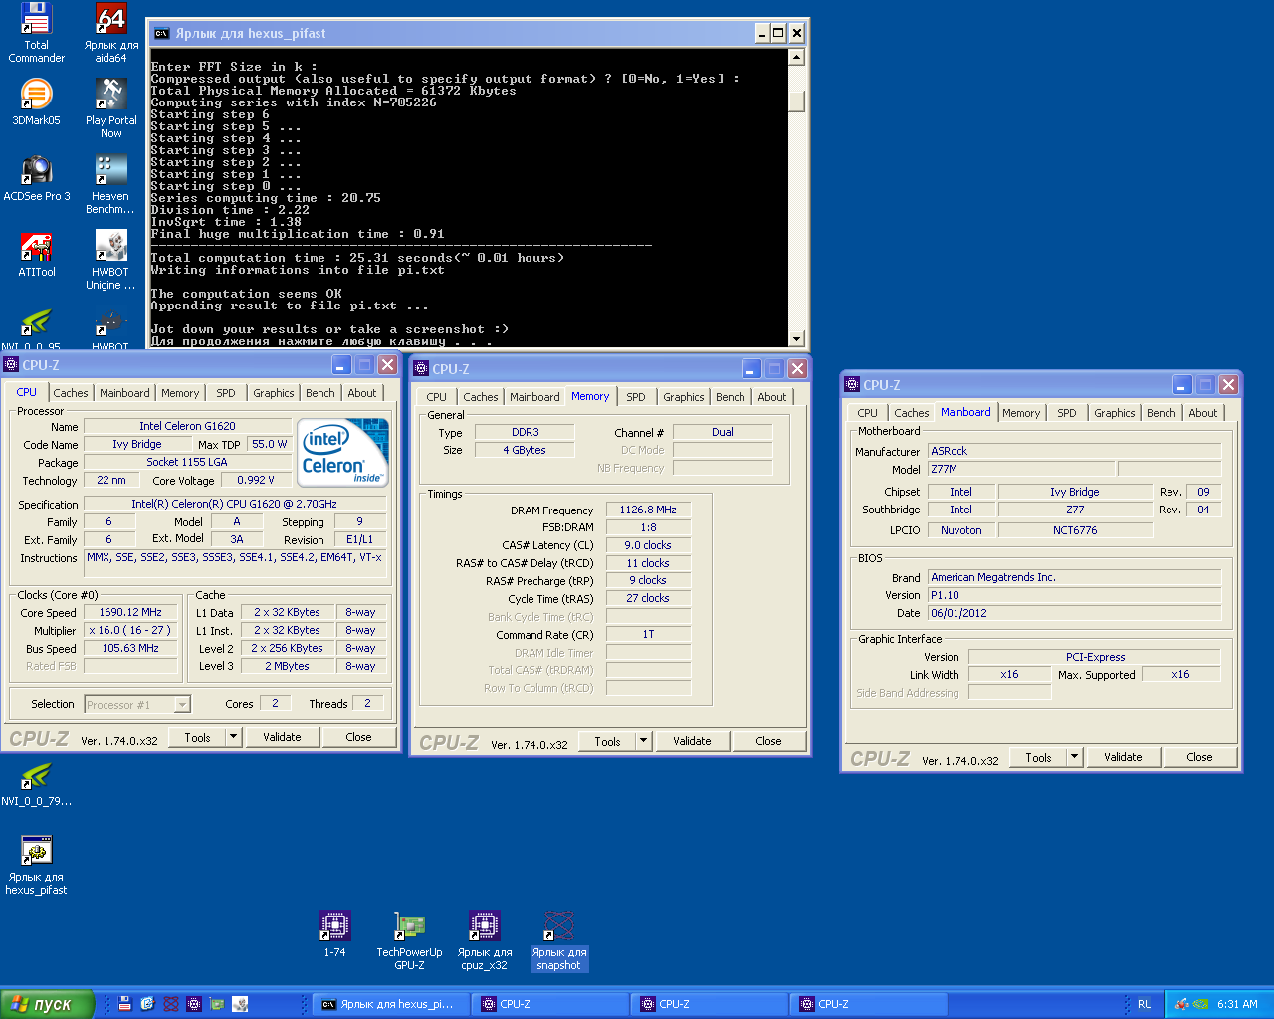Click Validate in the right Mainboard window

point(1123,757)
